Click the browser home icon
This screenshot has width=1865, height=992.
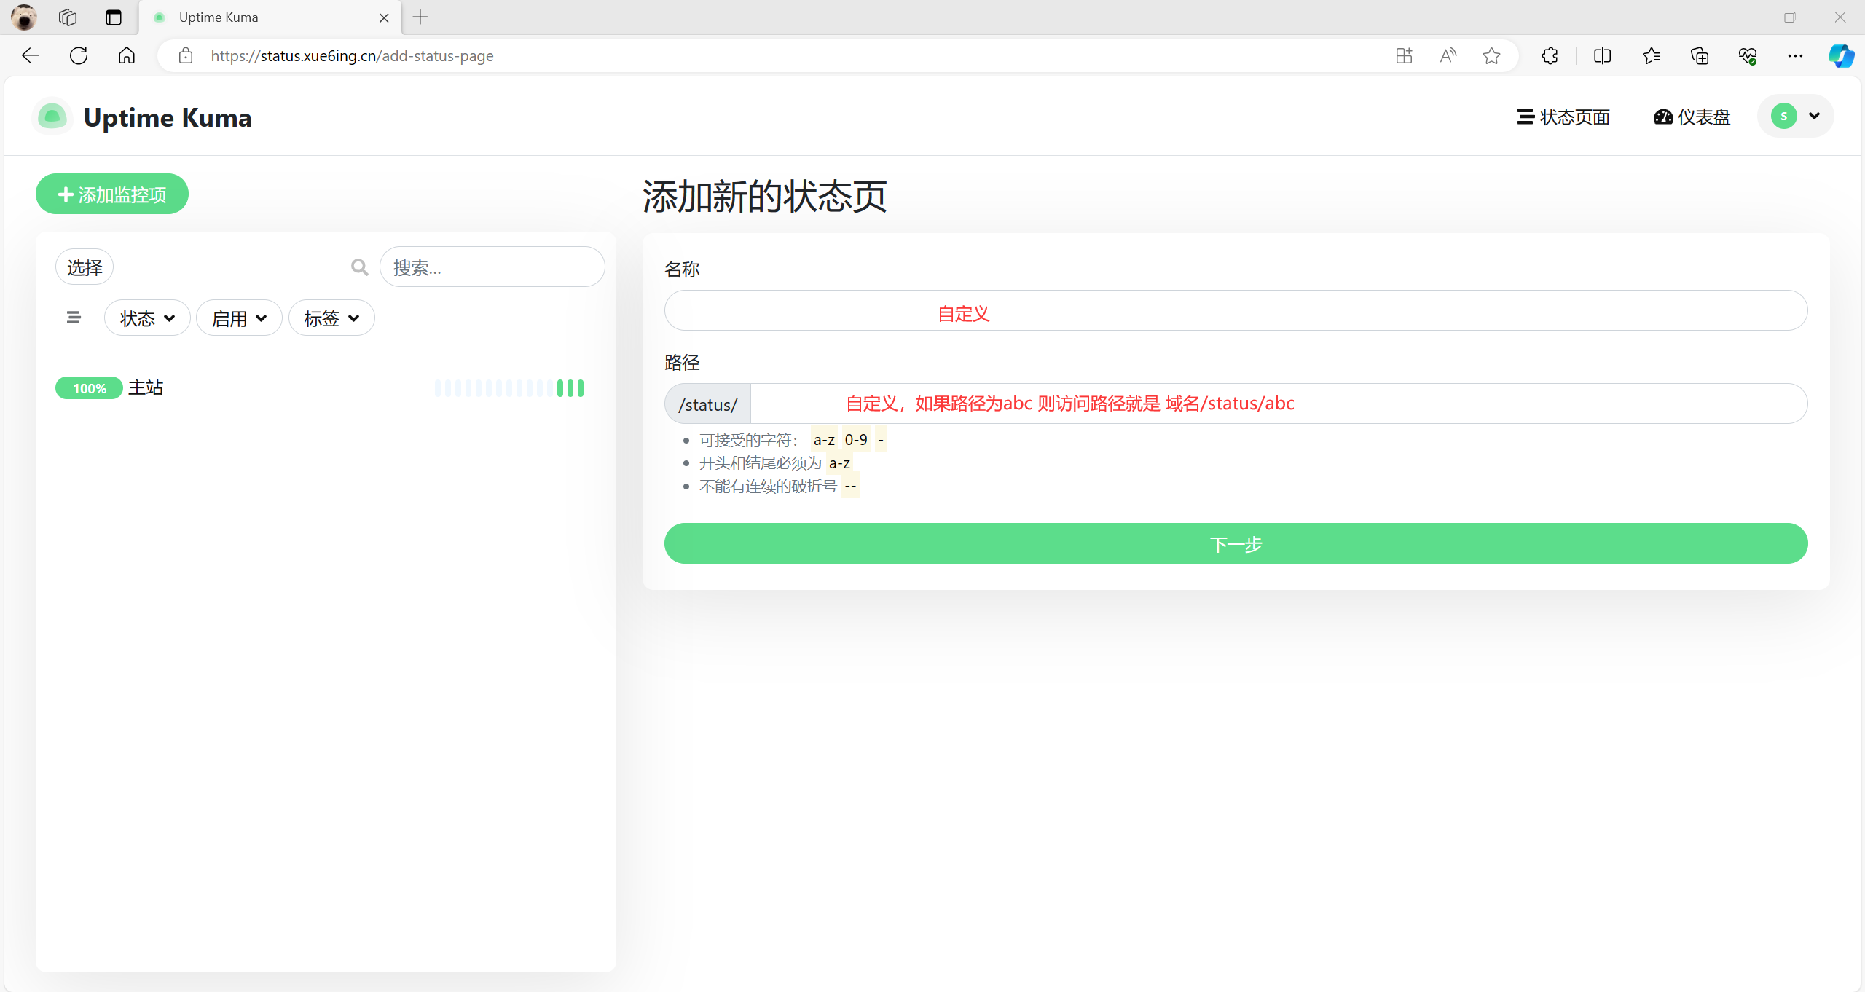point(127,55)
